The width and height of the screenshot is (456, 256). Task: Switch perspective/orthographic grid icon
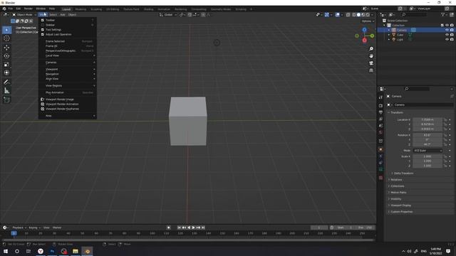[371, 70]
